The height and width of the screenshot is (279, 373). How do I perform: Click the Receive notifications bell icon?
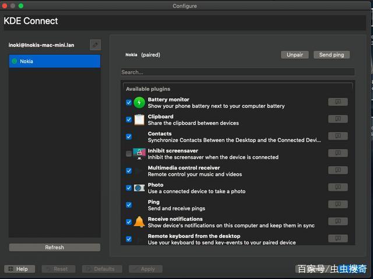point(139,222)
